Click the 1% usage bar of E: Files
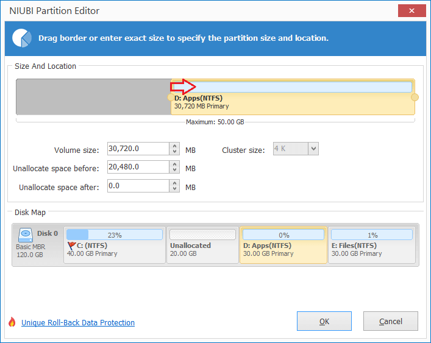This screenshot has height=343, width=431. pyautogui.click(x=372, y=235)
